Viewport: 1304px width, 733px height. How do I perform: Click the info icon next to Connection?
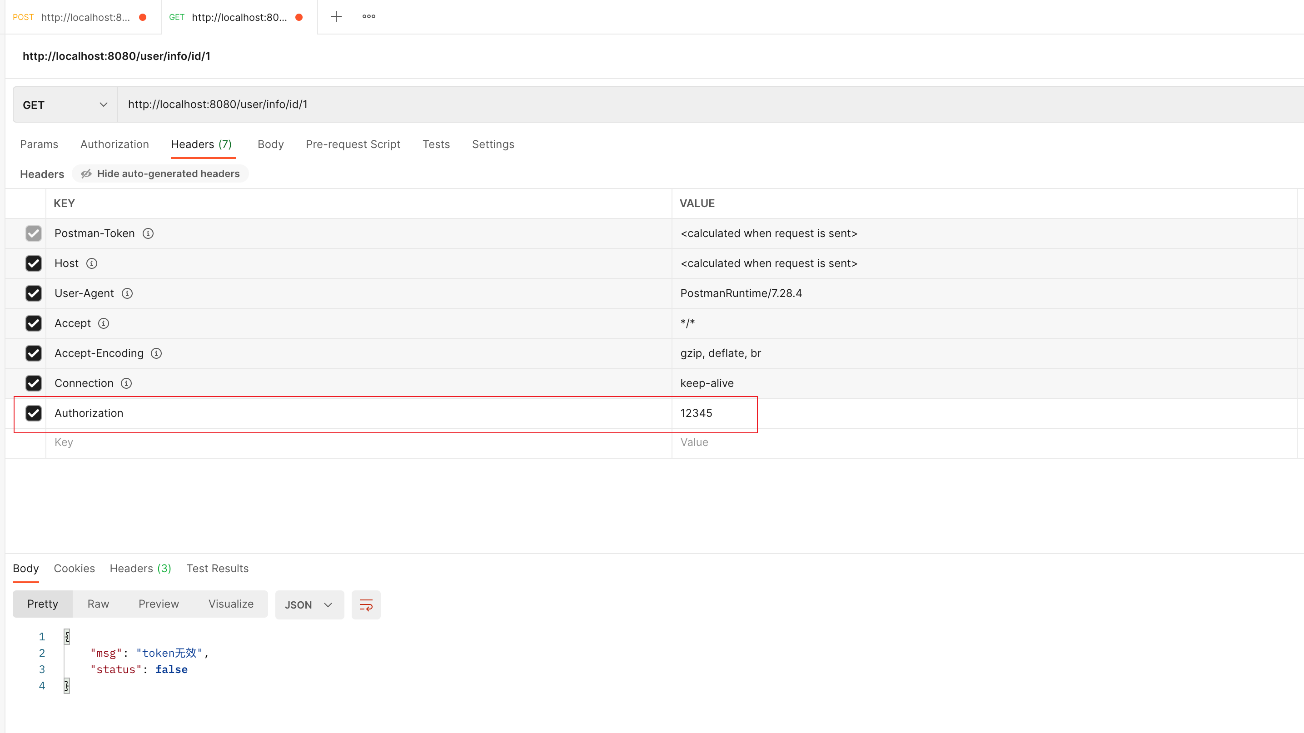126,383
